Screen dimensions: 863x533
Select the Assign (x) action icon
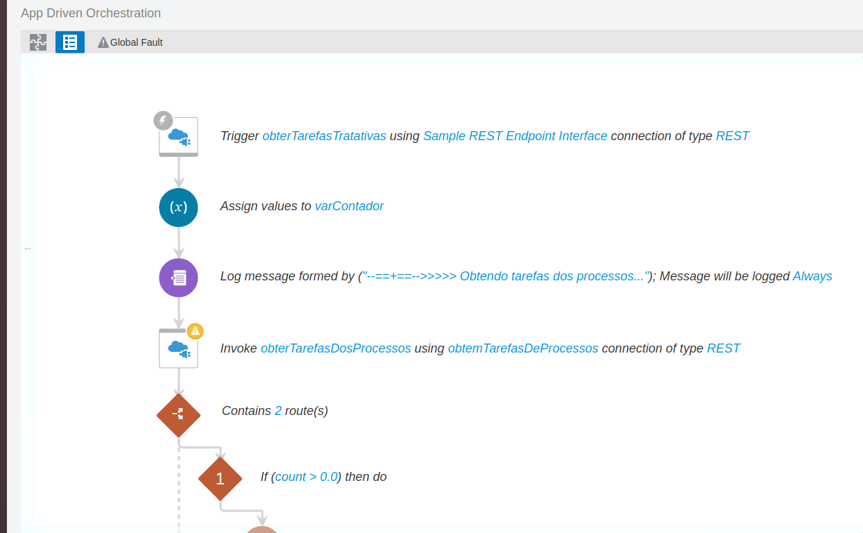(178, 207)
